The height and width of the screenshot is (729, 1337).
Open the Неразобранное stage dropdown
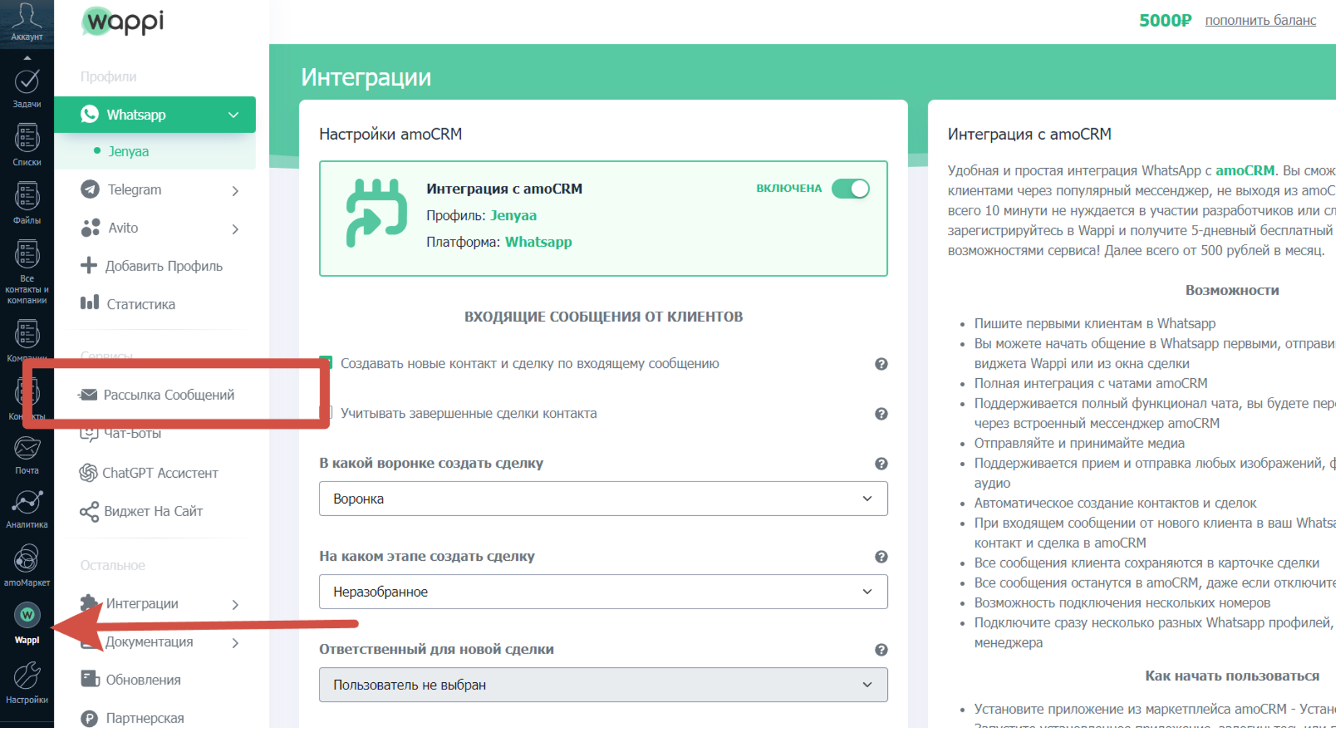(x=603, y=592)
